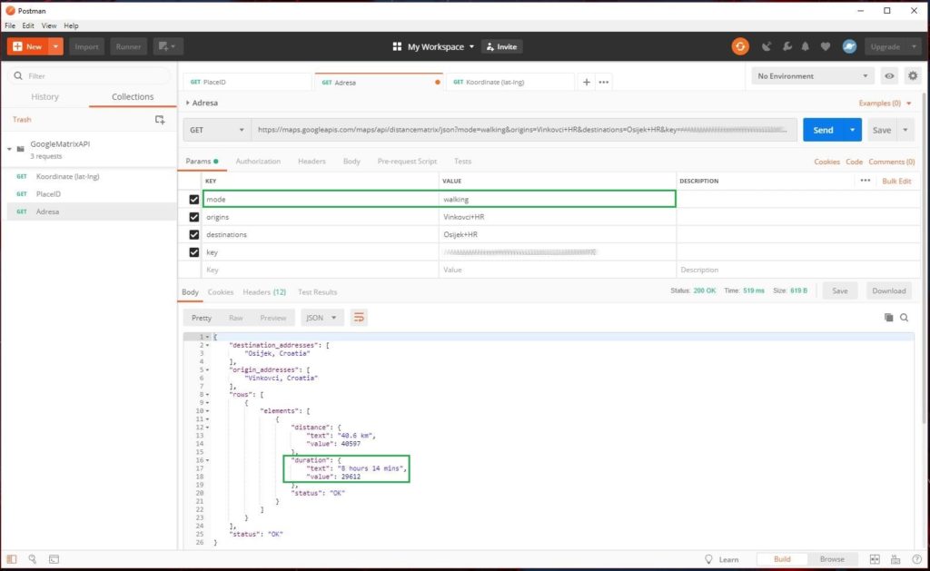Screen dimensions: 930x571
Task: Create new collection icon in sidebar
Action: point(160,119)
